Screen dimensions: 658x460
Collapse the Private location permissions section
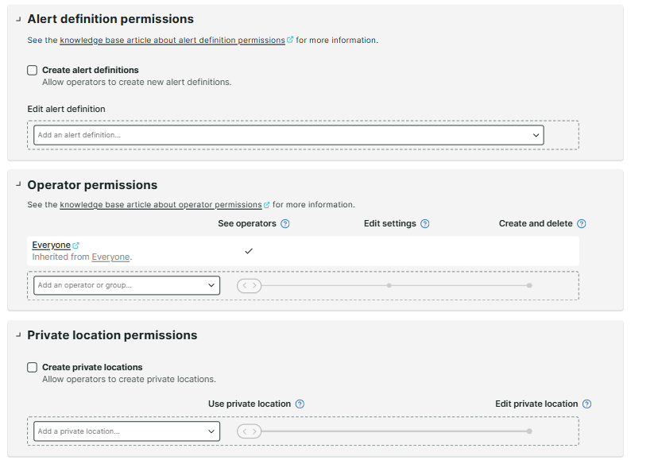pos(17,334)
